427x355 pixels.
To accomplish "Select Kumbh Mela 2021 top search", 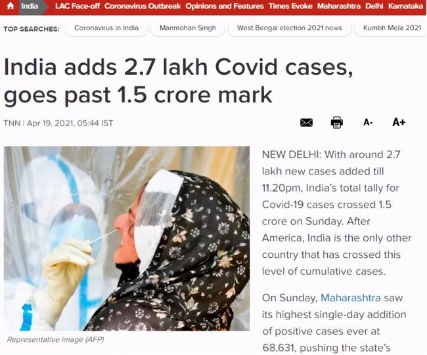I will click(x=392, y=28).
